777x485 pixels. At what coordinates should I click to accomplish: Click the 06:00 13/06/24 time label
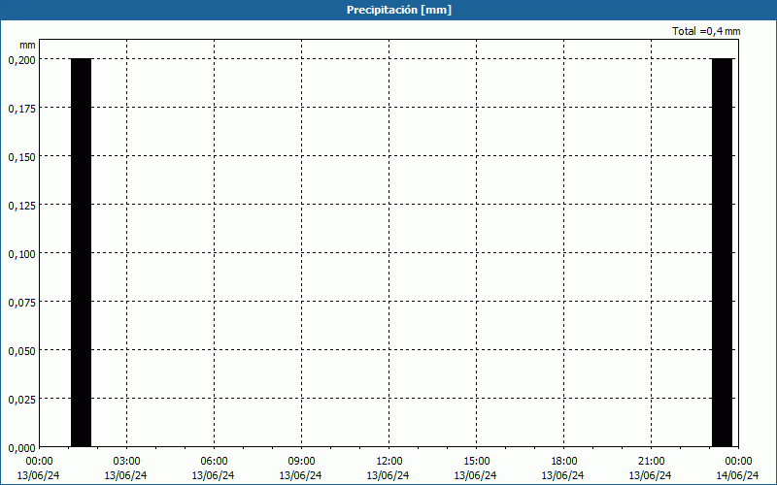pos(214,469)
